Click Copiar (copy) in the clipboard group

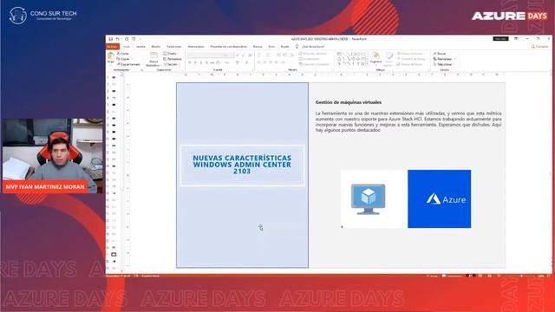[x=123, y=59]
